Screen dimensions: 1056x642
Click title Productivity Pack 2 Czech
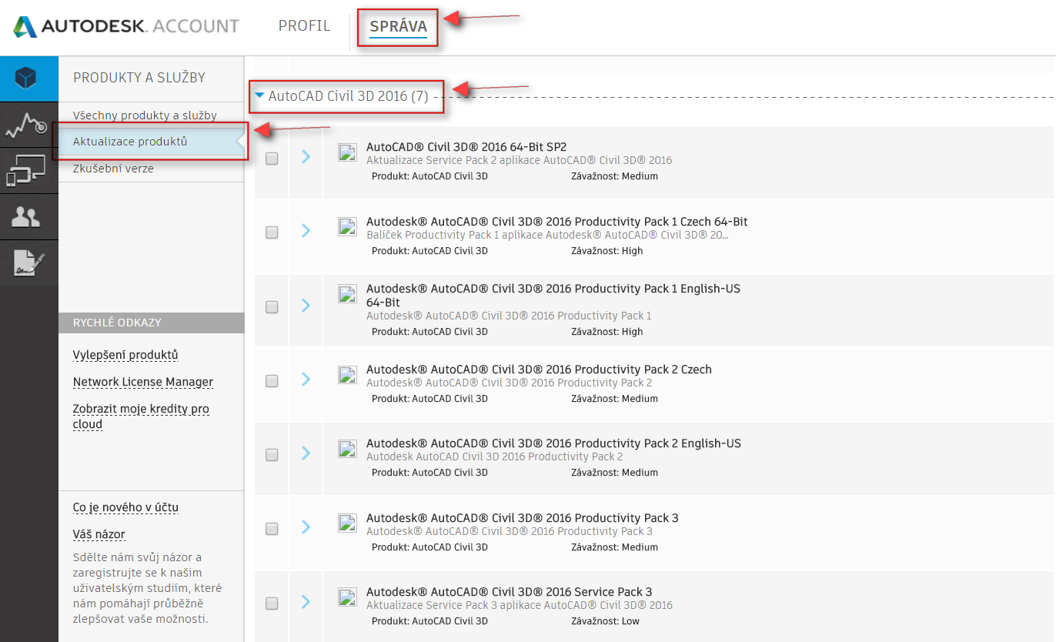[x=539, y=369]
